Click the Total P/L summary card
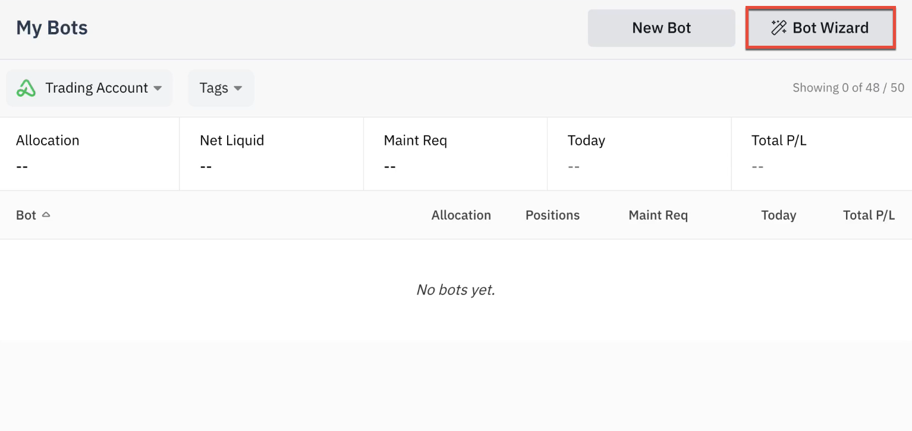Viewport: 912px width, 431px height. (x=822, y=154)
